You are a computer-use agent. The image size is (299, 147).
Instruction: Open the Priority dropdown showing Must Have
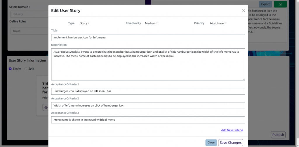[x=218, y=23]
